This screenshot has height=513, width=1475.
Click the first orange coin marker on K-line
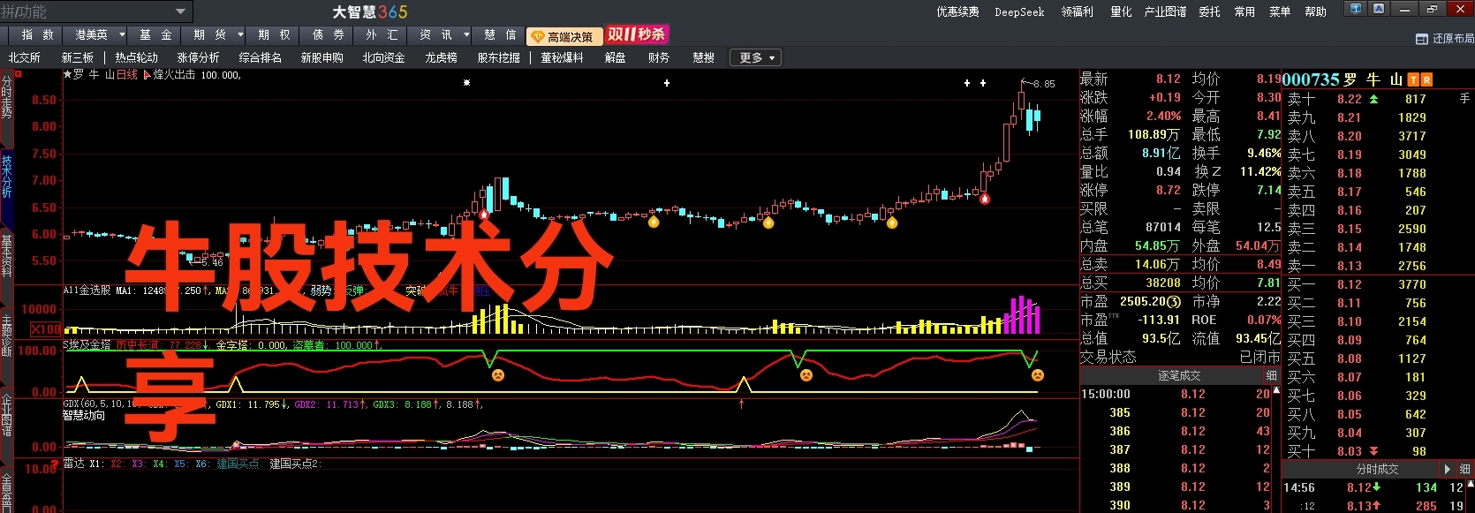(654, 223)
